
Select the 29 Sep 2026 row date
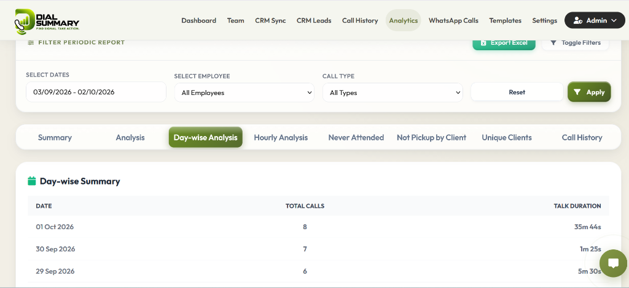coord(55,271)
